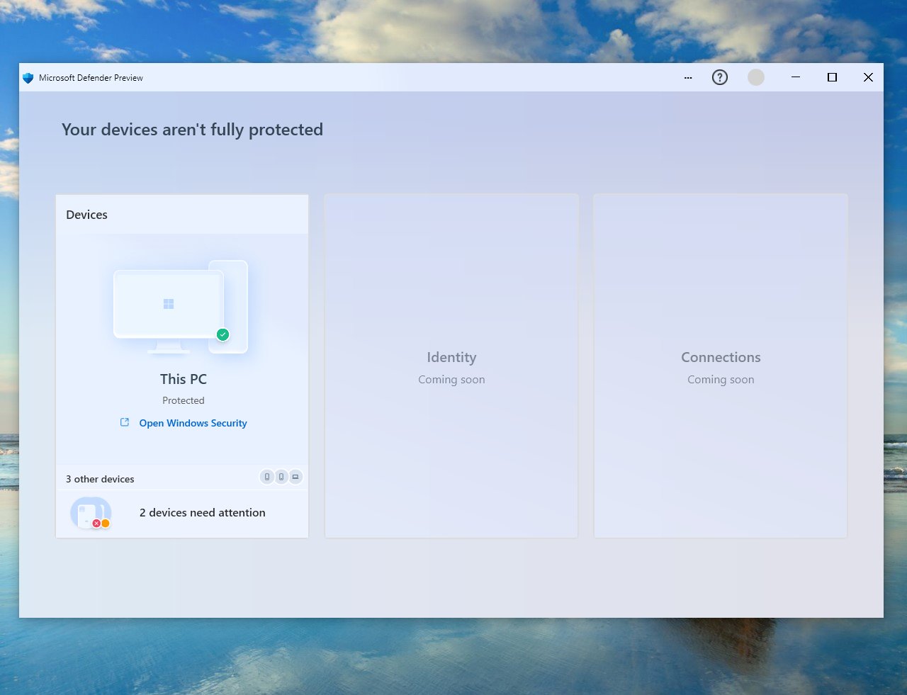Click the "Your devices aren't fully protected" heading
Image resolution: width=907 pixels, height=695 pixels.
pyautogui.click(x=192, y=130)
